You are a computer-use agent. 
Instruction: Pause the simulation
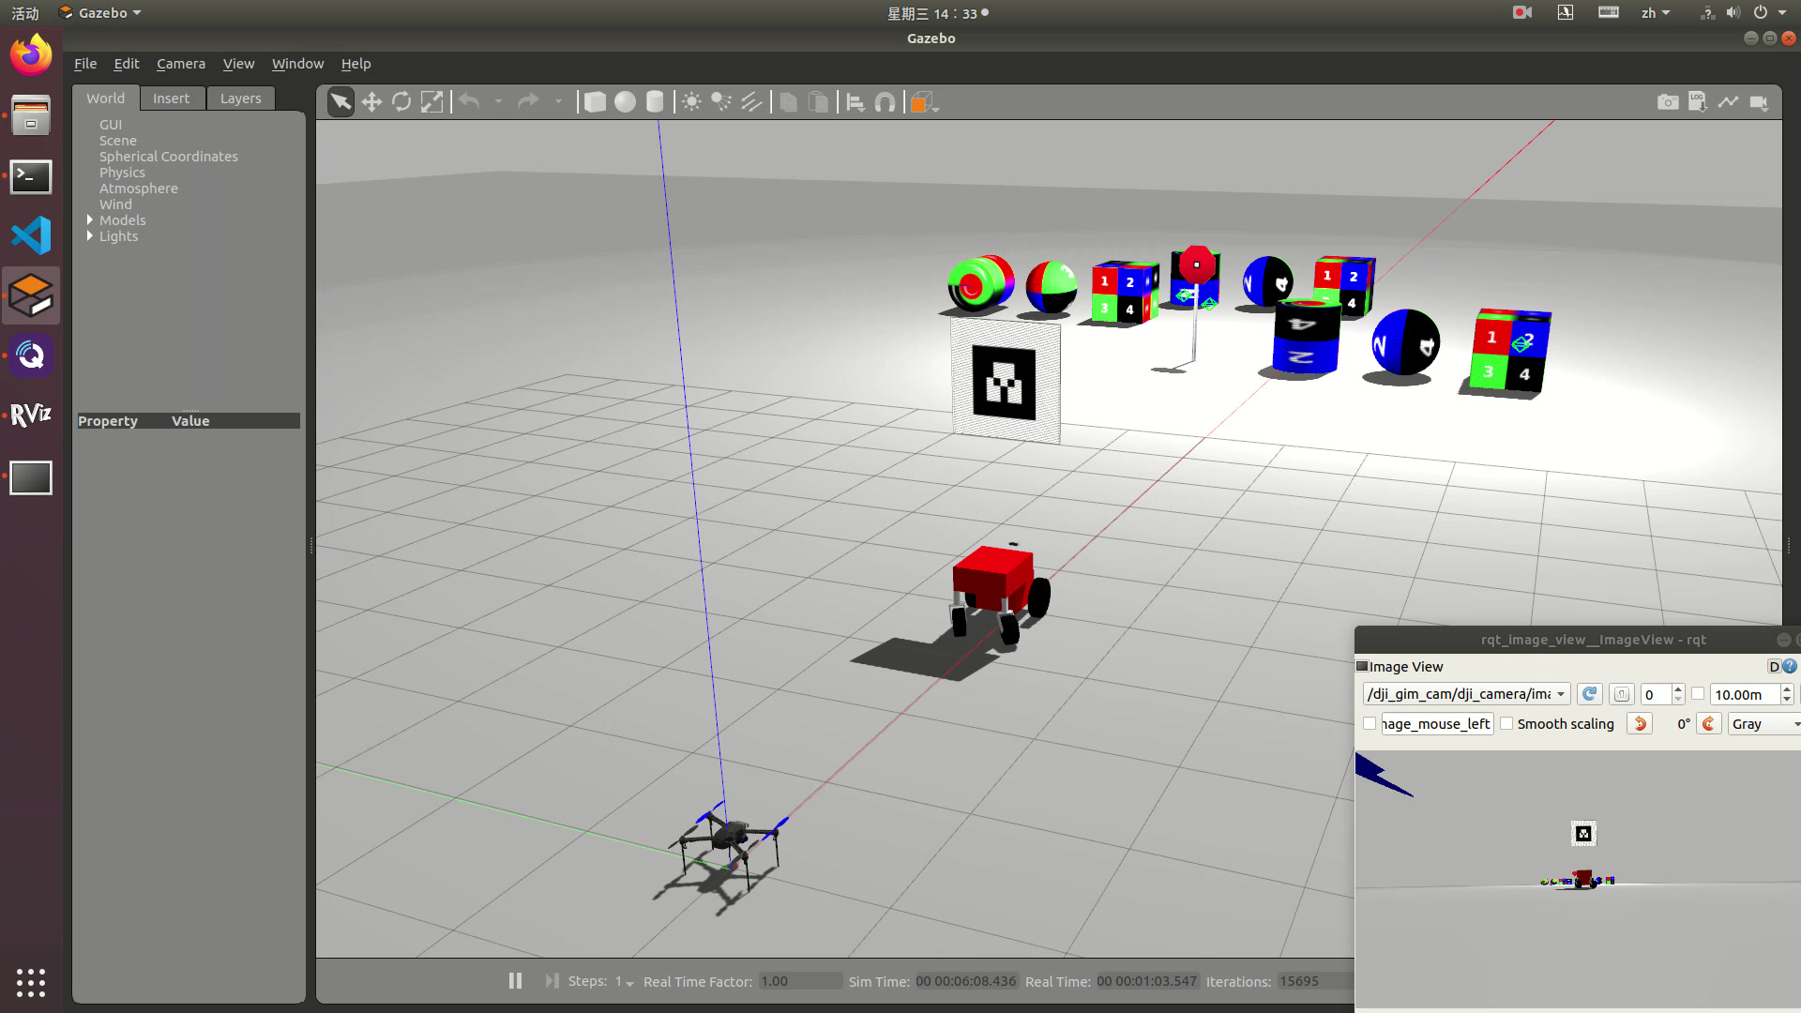(x=515, y=980)
